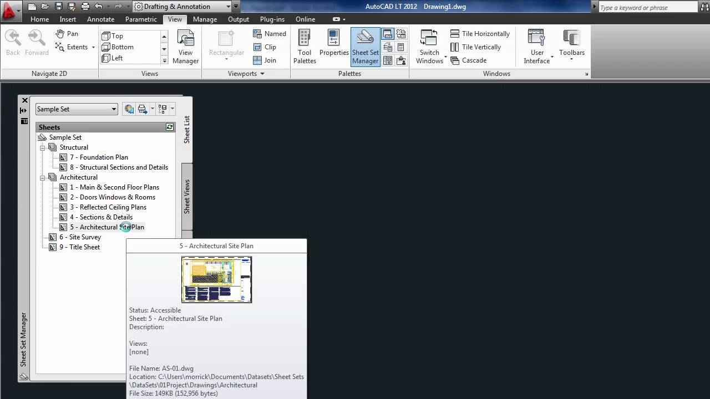Switch to the Output ribbon tab
This screenshot has width=710, height=399.
[x=239, y=19]
